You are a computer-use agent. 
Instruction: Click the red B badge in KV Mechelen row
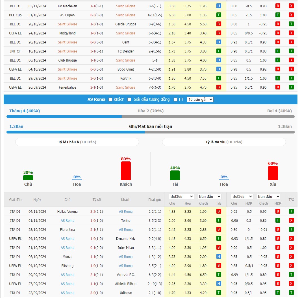[x=278, y=6]
